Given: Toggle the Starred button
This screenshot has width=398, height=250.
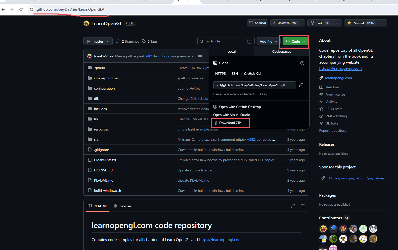Looking at the screenshot, I should [361, 23].
